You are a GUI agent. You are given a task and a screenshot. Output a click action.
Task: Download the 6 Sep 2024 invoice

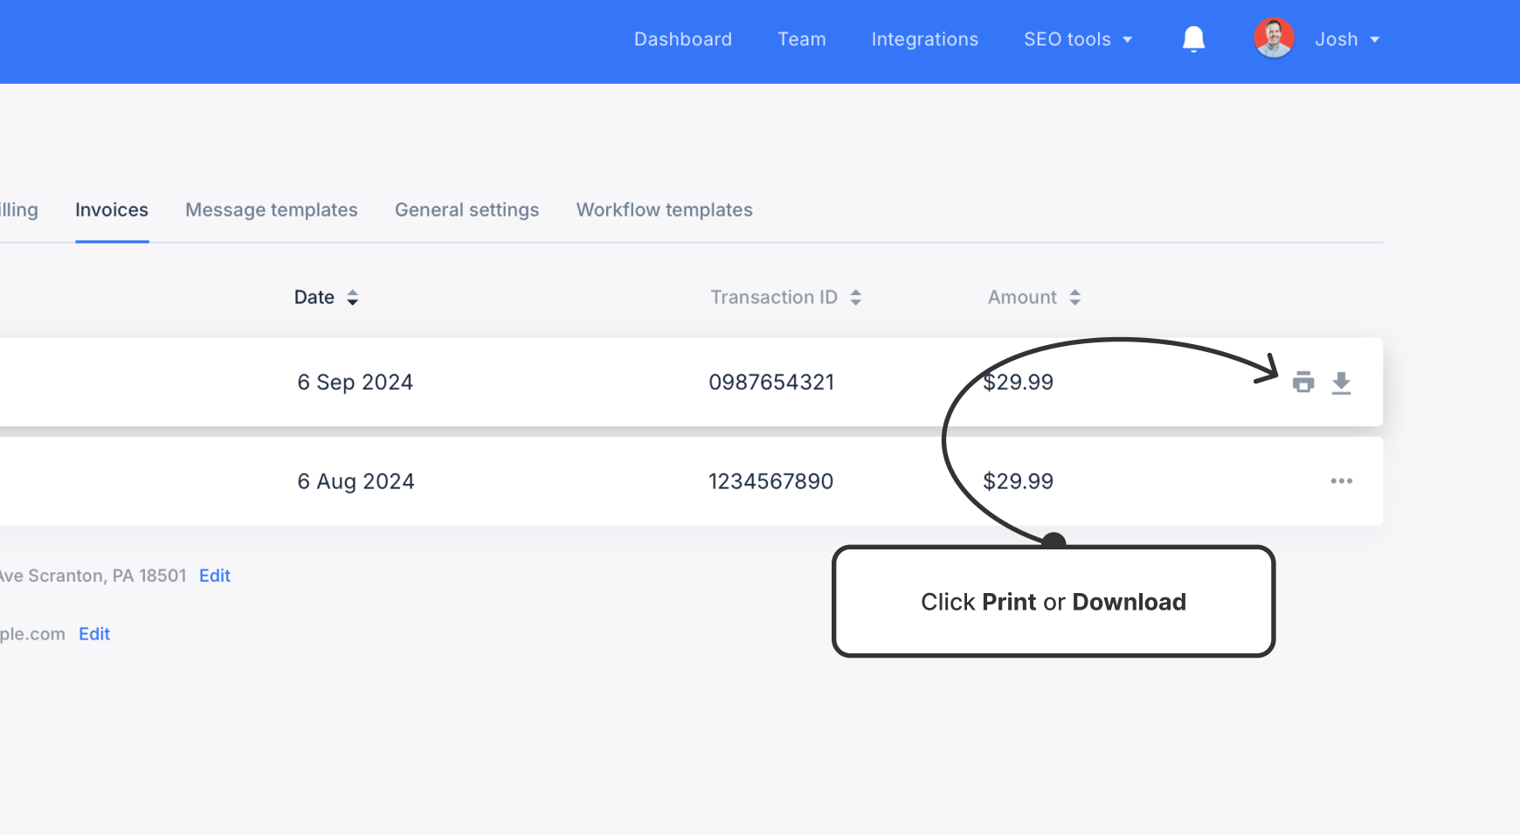(x=1341, y=383)
